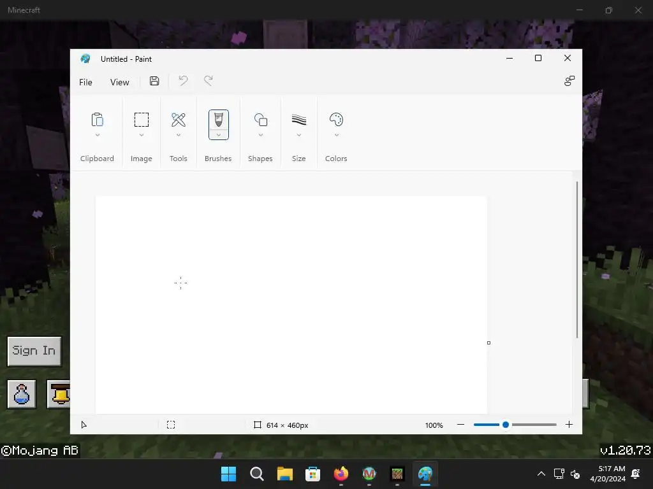Click the Sign In button in Minecraft
The width and height of the screenshot is (653, 489).
[x=34, y=351]
